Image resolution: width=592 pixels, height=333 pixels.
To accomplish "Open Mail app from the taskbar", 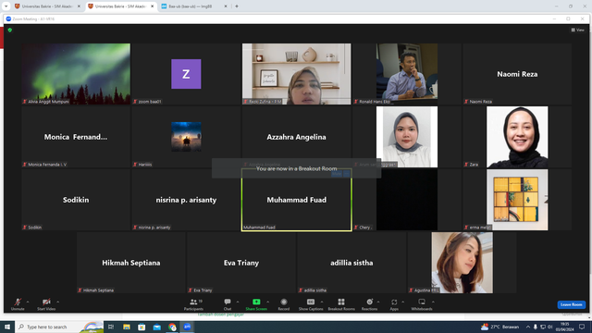I will [157, 327].
